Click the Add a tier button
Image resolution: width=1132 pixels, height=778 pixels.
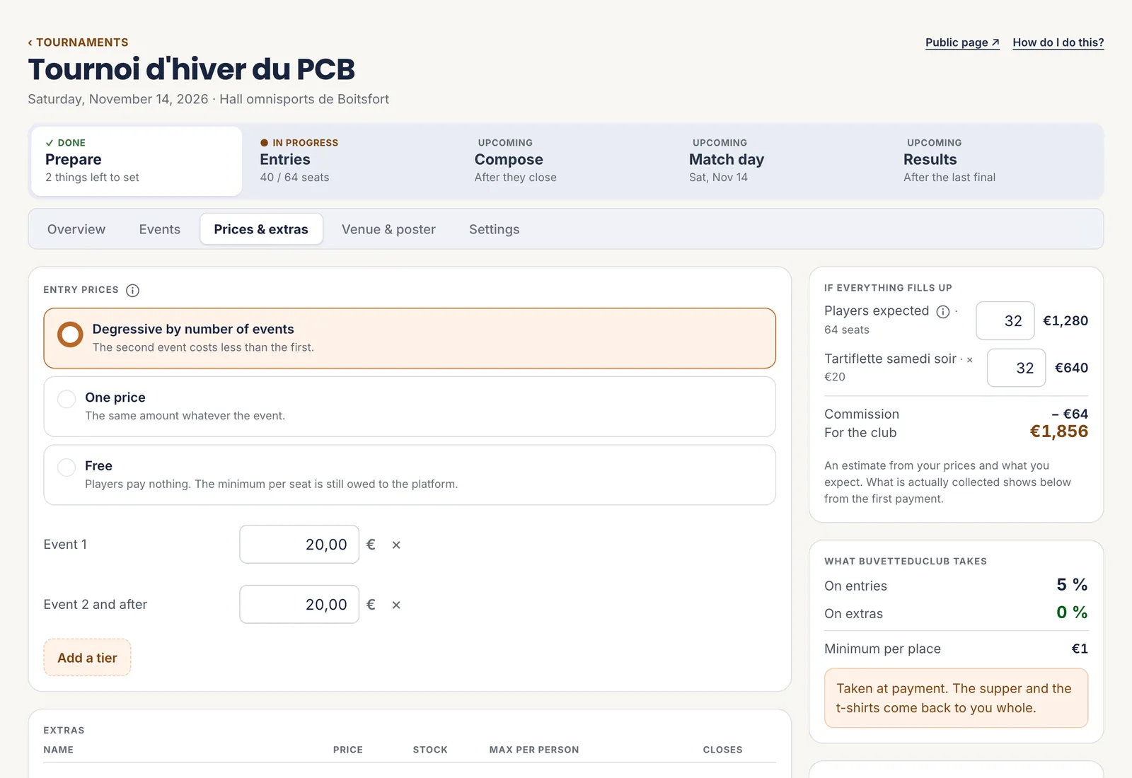coord(87,658)
